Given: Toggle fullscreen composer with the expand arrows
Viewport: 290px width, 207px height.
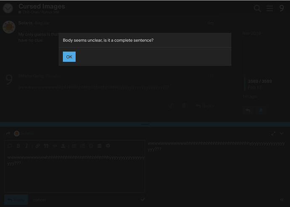Looking at the screenshot, I should click(273, 133).
